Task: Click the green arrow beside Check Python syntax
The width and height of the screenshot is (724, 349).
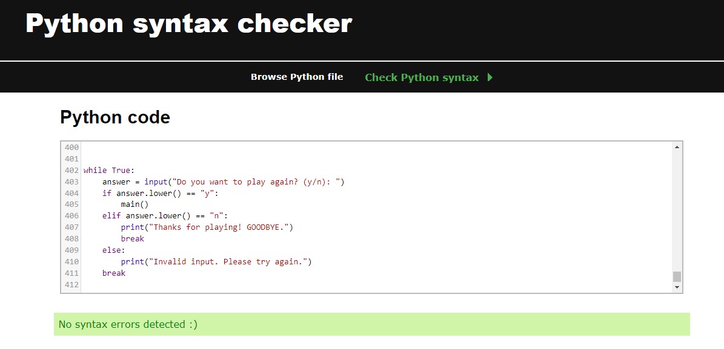Action: (x=490, y=77)
